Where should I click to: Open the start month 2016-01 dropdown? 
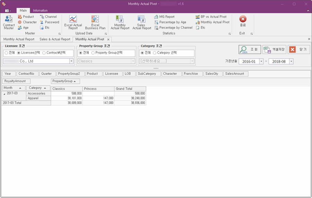click(261, 61)
